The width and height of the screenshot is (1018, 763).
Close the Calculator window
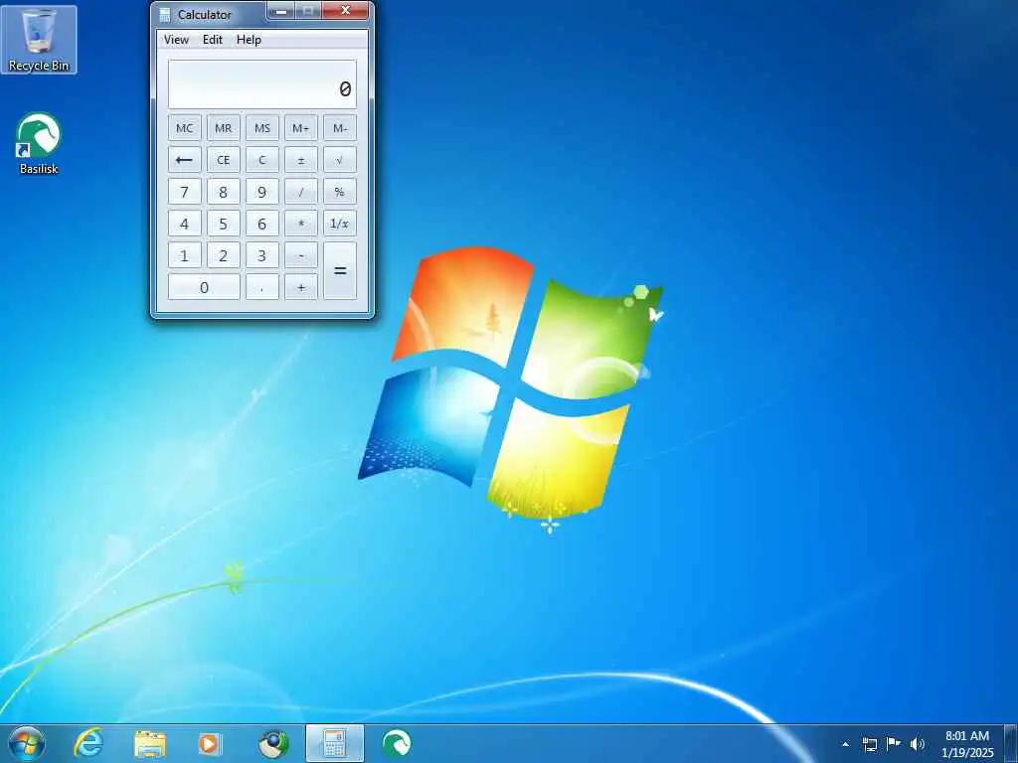point(345,10)
